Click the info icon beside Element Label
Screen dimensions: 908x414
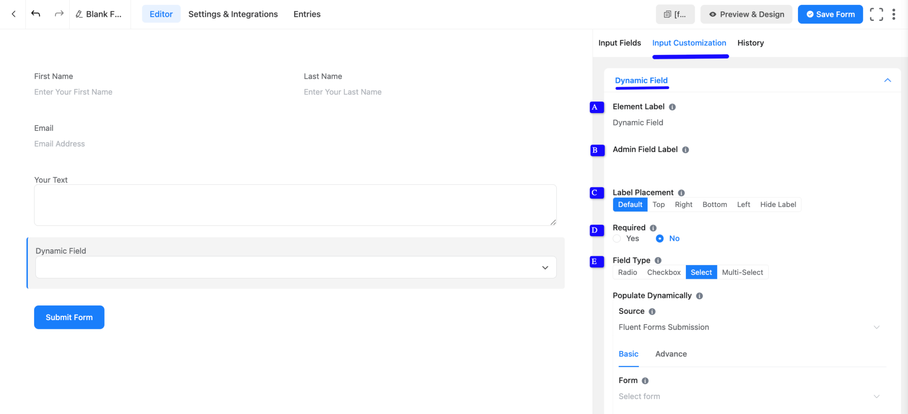tap(673, 106)
